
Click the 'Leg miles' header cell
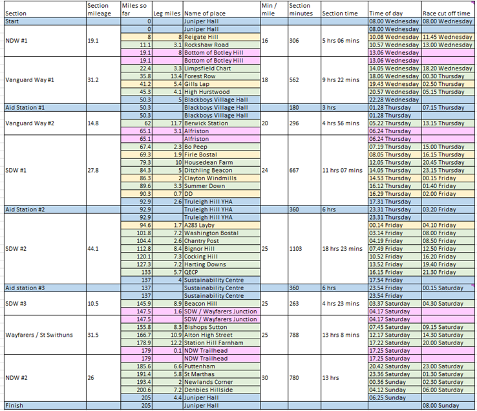point(167,10)
